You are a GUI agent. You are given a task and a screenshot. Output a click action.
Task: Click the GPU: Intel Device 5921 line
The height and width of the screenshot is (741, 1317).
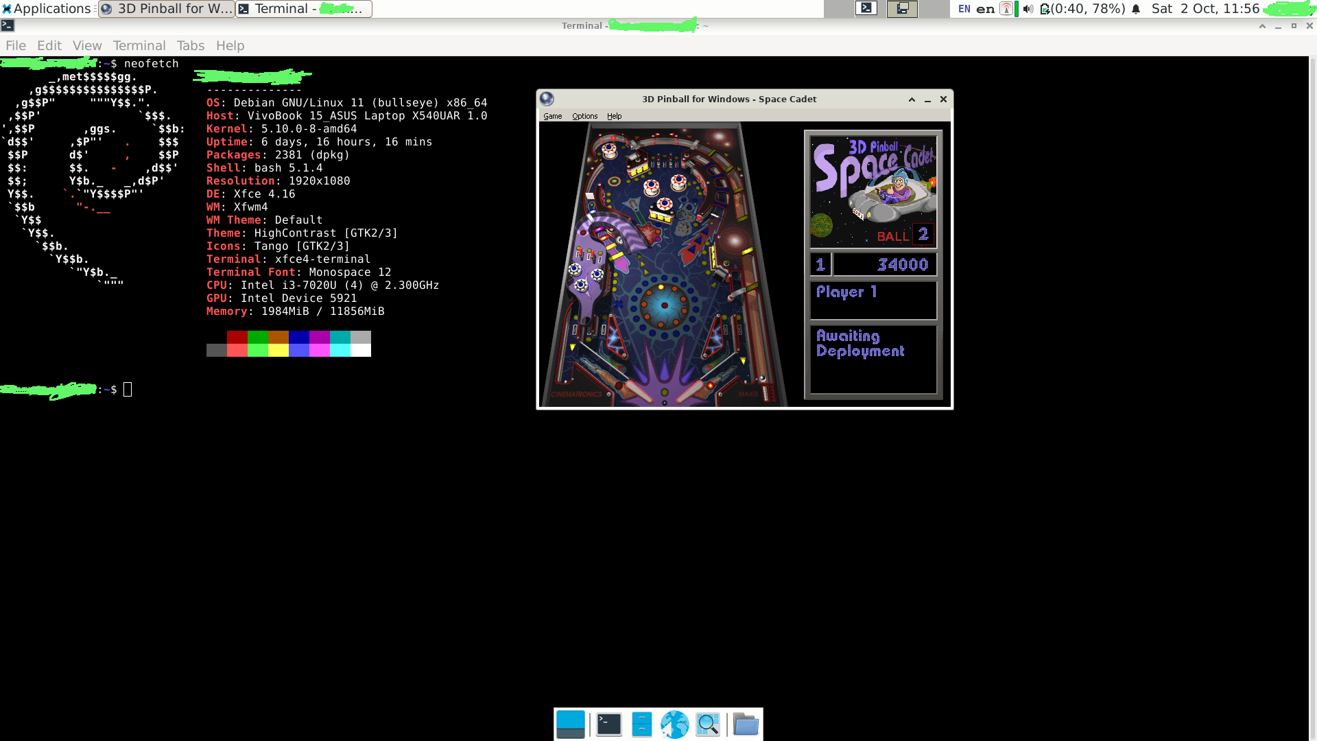click(282, 298)
